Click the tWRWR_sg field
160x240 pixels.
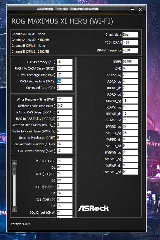[130, 153]
